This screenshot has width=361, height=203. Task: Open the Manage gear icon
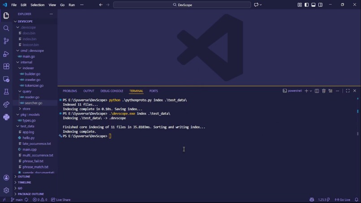click(x=6, y=190)
